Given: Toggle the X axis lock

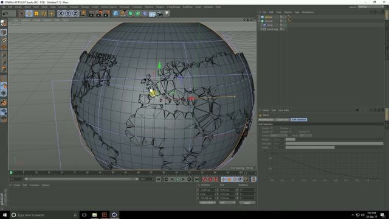Looking at the screenshot, I should click(x=61, y=13).
